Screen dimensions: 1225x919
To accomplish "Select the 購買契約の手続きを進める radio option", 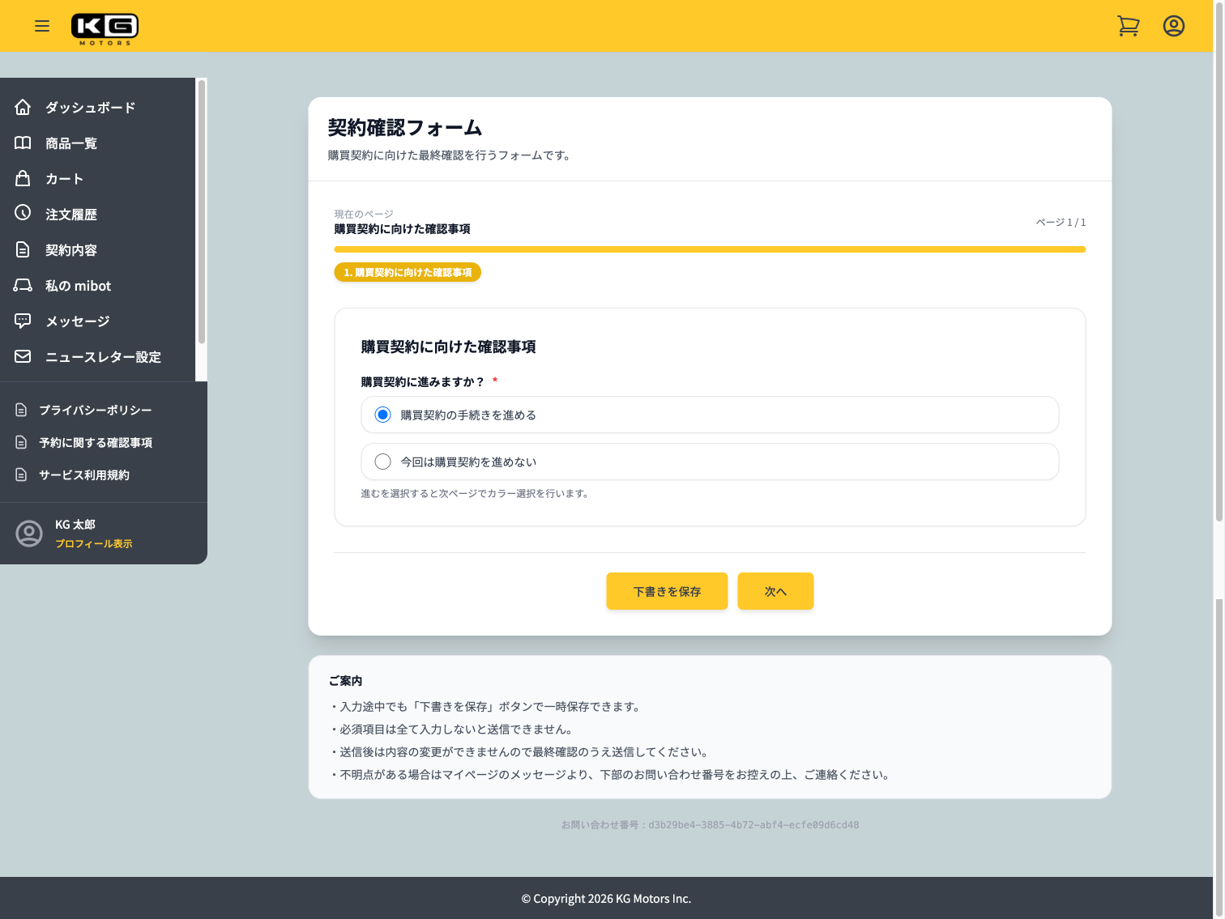I will click(x=382, y=414).
